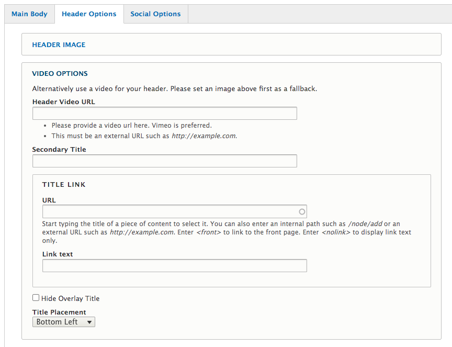Image resolution: width=452 pixels, height=347 pixels.
Task: Click the autocomplete circle icon in URL field
Action: (x=302, y=211)
